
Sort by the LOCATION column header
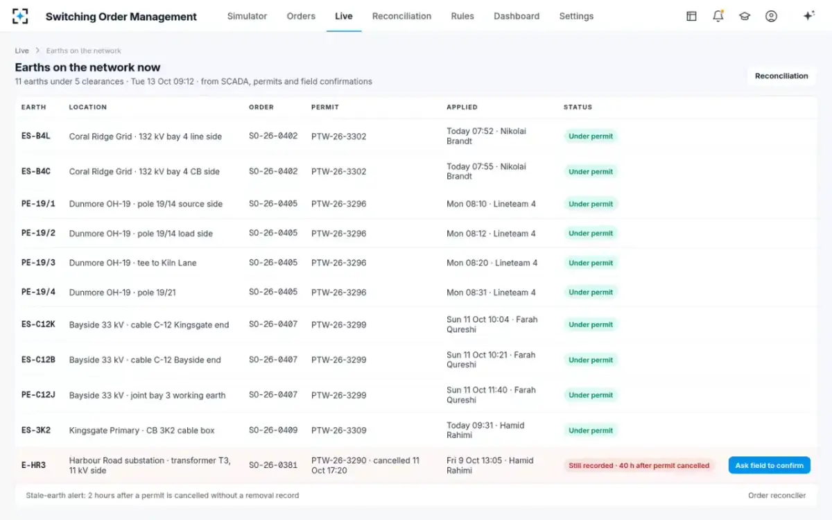(x=88, y=107)
